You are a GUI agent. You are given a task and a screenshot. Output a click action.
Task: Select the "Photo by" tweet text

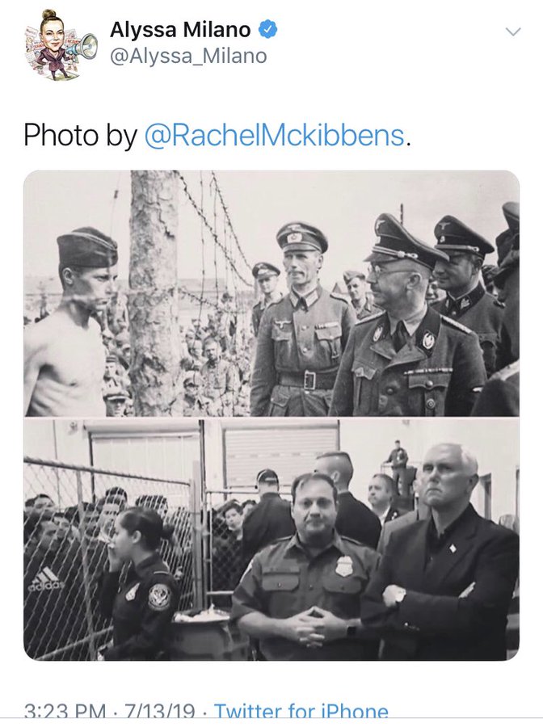(80, 136)
